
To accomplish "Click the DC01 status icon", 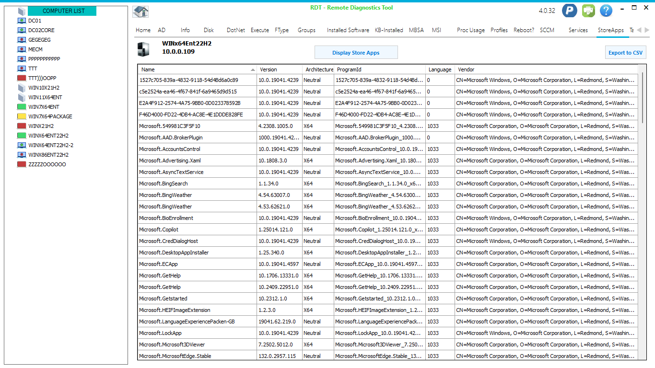I will (22, 21).
